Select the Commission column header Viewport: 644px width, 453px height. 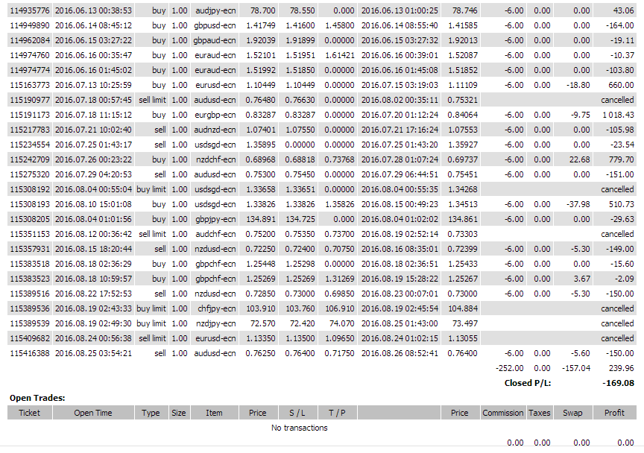502,413
